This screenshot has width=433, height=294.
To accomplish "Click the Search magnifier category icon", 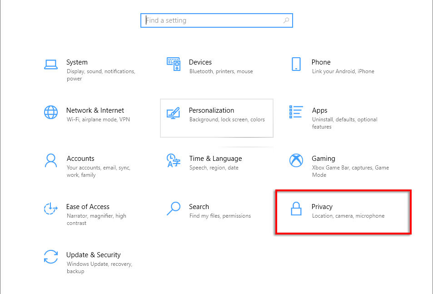I will point(174,209).
